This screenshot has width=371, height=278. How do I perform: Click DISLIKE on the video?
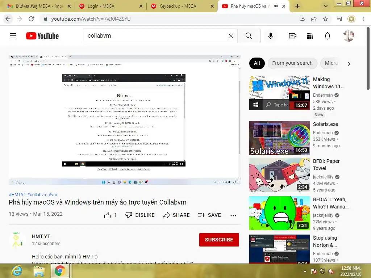point(139,215)
